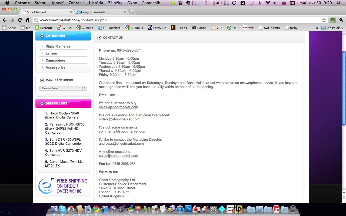Go back with the browser back arrow
This screenshot has height=216, width=346.
(x=5, y=20)
